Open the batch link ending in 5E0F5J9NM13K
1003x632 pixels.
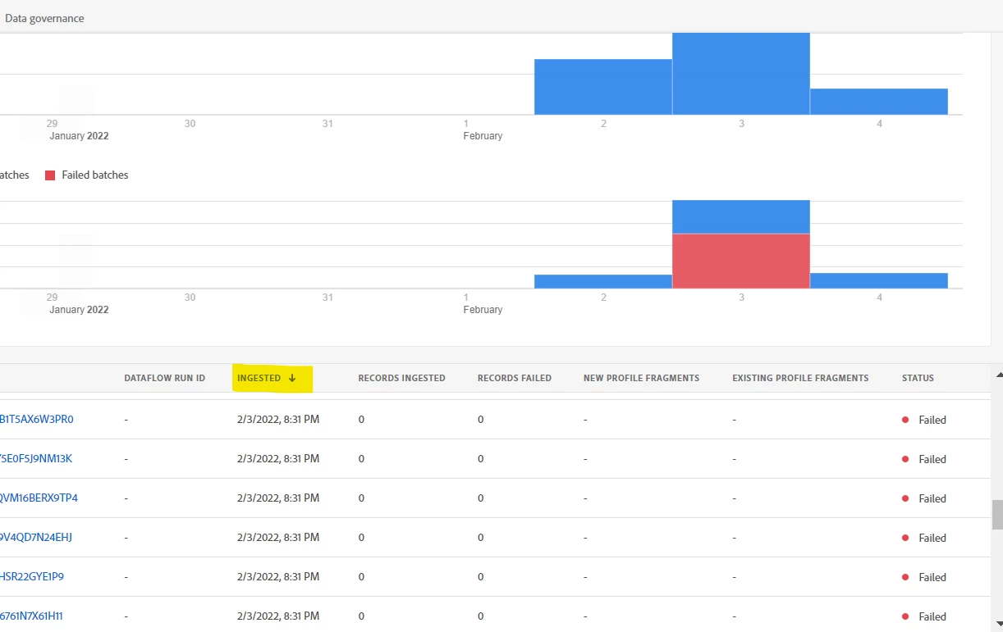(x=36, y=458)
